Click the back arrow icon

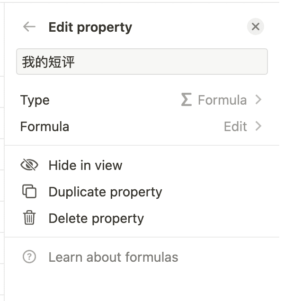pos(29,27)
